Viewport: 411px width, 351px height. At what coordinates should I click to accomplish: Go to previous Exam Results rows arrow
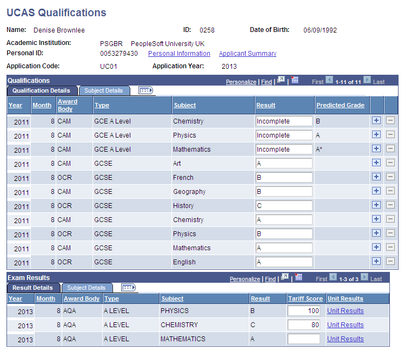tap(333, 277)
